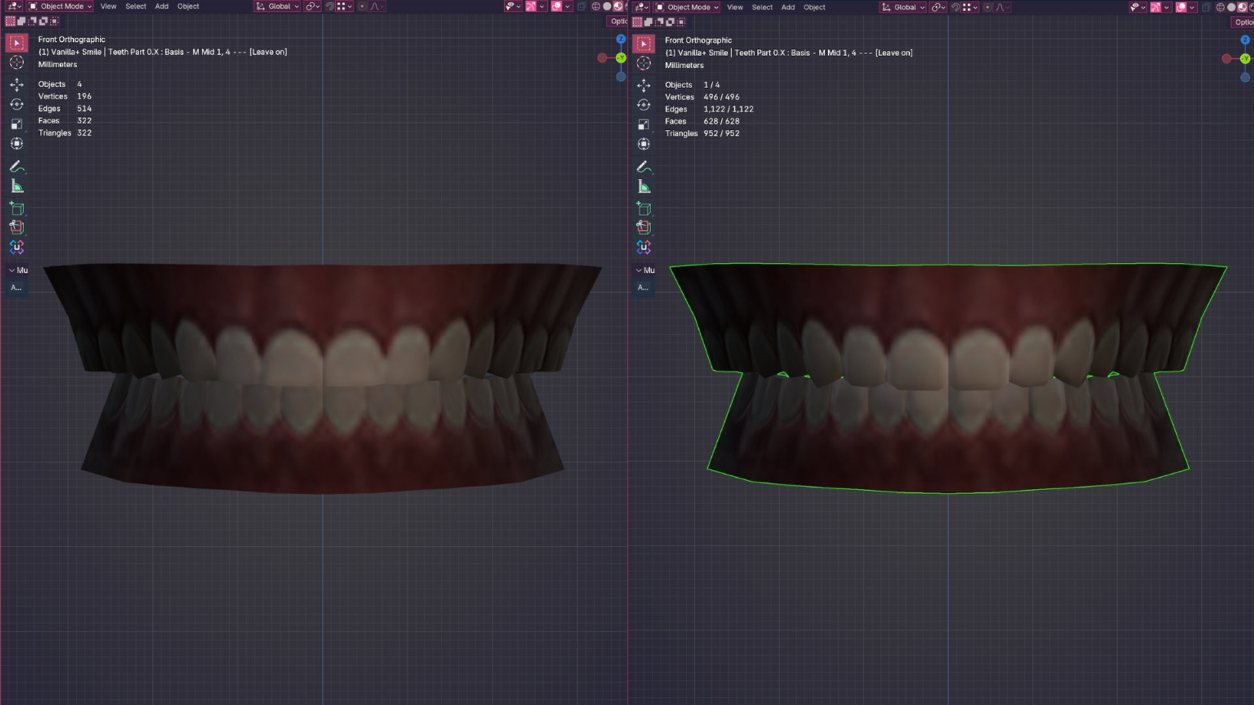1254x705 pixels.
Task: Click the green-outlined teeth mesh in right viewport
Action: 948,379
